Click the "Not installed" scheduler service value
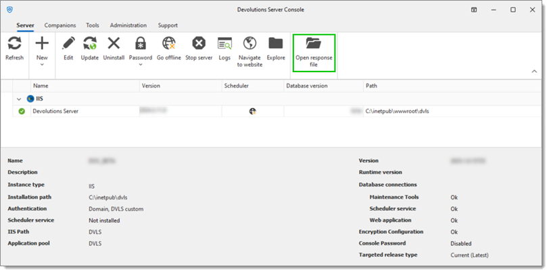Image resolution: width=549 pixels, height=273 pixels. tap(104, 220)
